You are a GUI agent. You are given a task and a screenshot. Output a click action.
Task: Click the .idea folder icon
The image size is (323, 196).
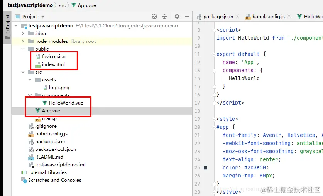click(x=31, y=33)
